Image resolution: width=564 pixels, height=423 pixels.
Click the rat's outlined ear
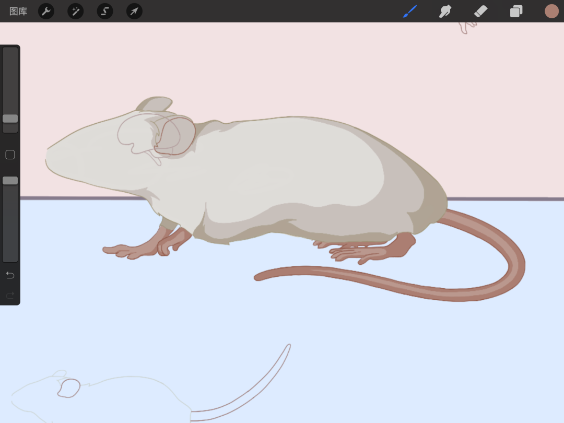176,136
